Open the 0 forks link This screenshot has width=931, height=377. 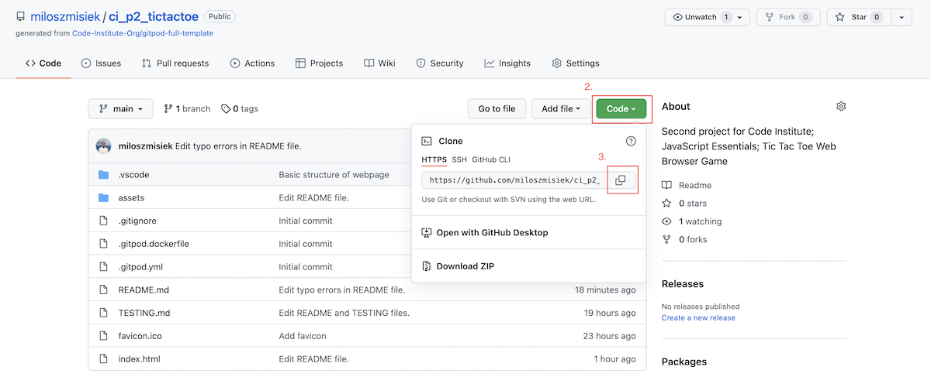click(684, 239)
